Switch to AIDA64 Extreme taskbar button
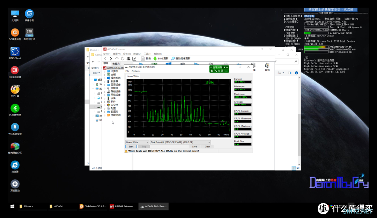377x218 pixels. click(123, 206)
